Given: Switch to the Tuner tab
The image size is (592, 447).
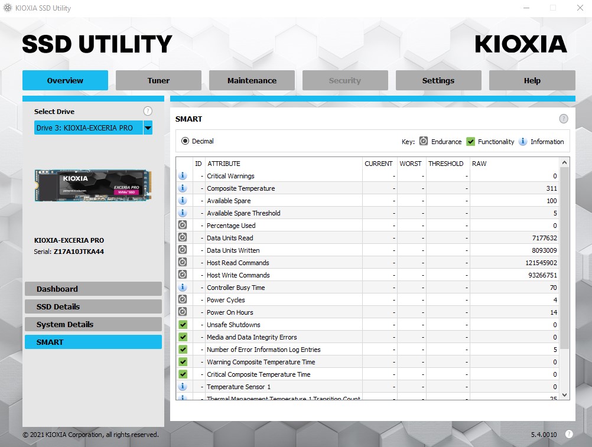Looking at the screenshot, I should 158,80.
